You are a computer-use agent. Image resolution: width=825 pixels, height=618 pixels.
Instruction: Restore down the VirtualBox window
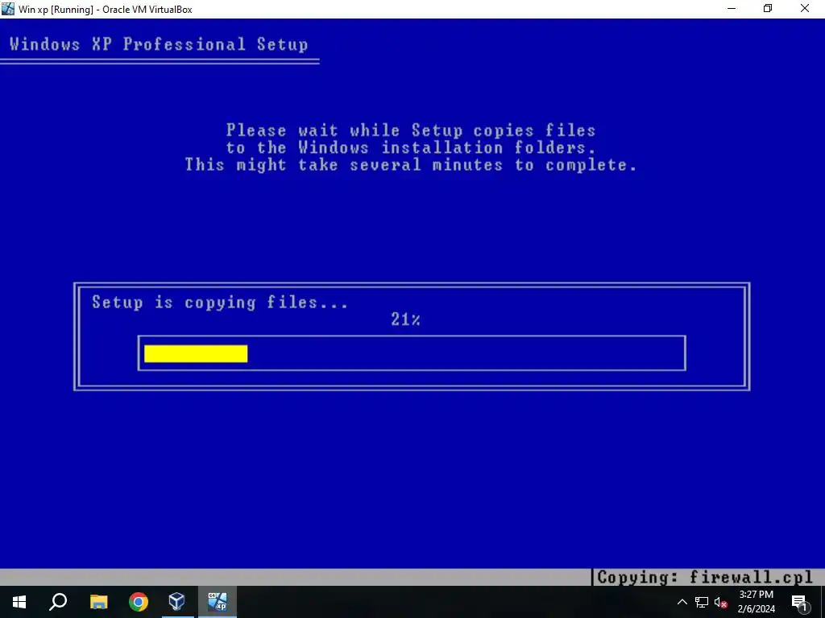(x=768, y=9)
